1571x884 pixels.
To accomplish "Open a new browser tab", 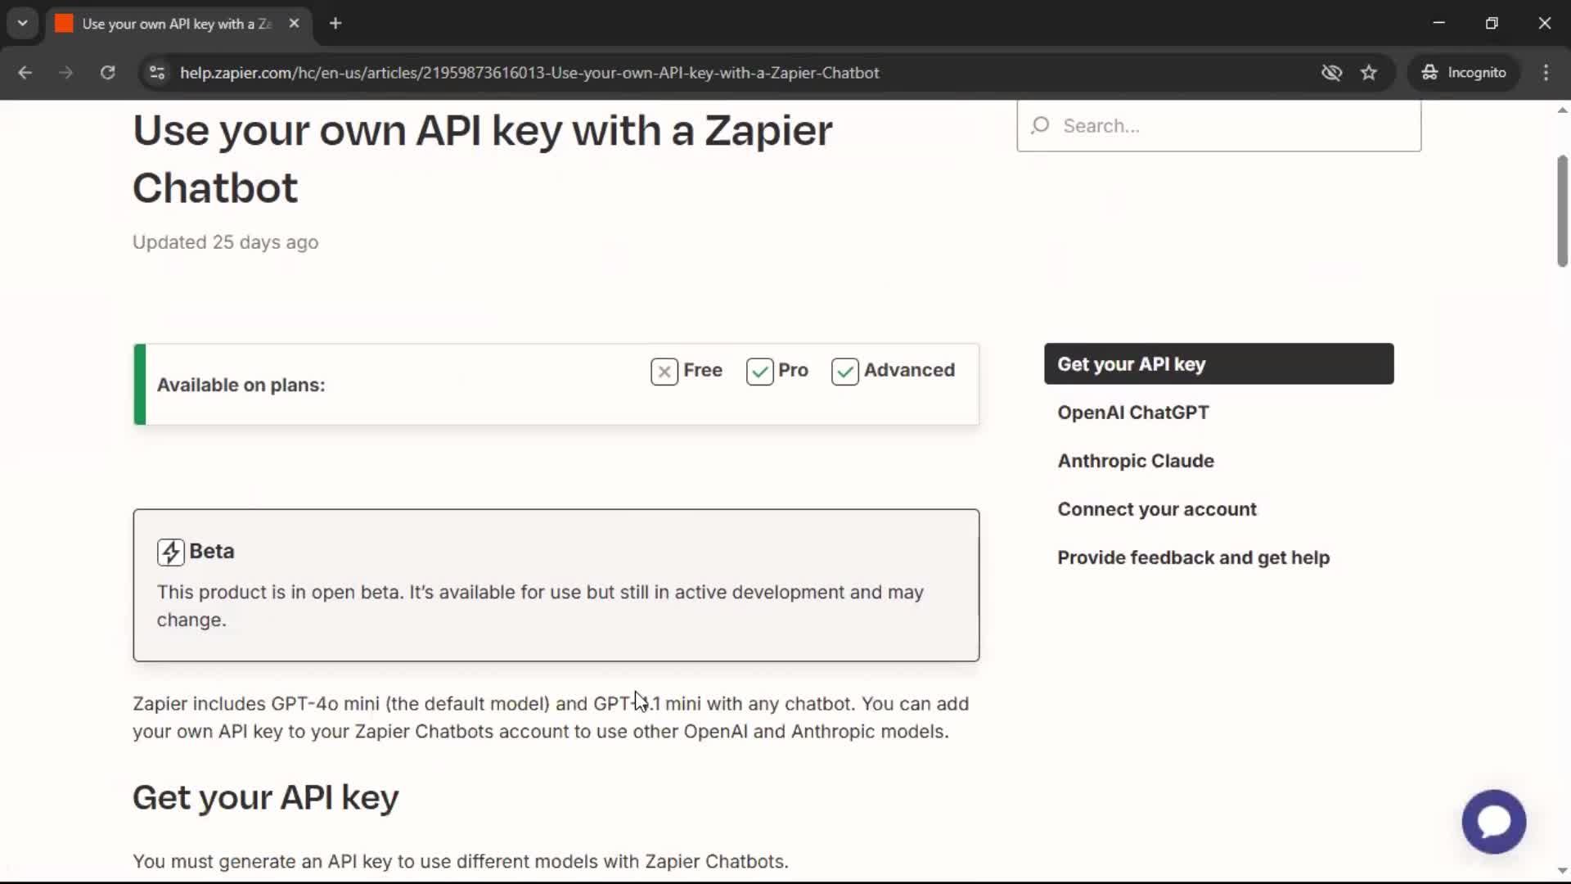I will tap(335, 24).
